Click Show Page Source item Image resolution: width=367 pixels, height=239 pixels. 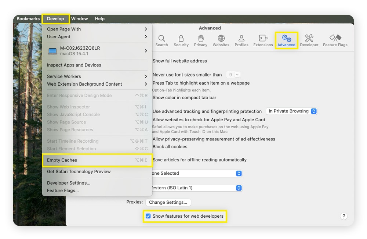pyautogui.click(x=97, y=122)
